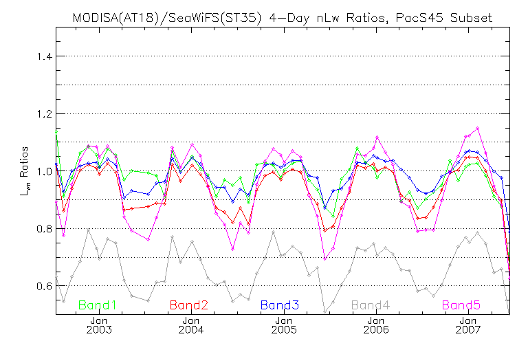Click the 1.0 y-axis tick label

(45, 171)
